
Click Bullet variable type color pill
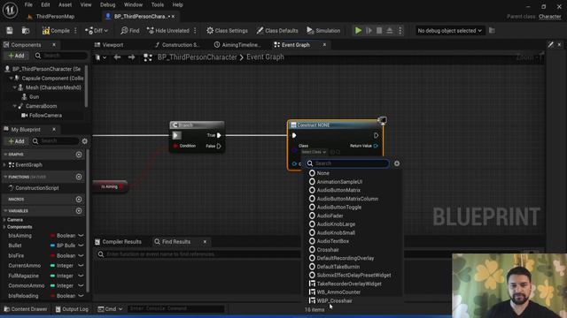52,246
